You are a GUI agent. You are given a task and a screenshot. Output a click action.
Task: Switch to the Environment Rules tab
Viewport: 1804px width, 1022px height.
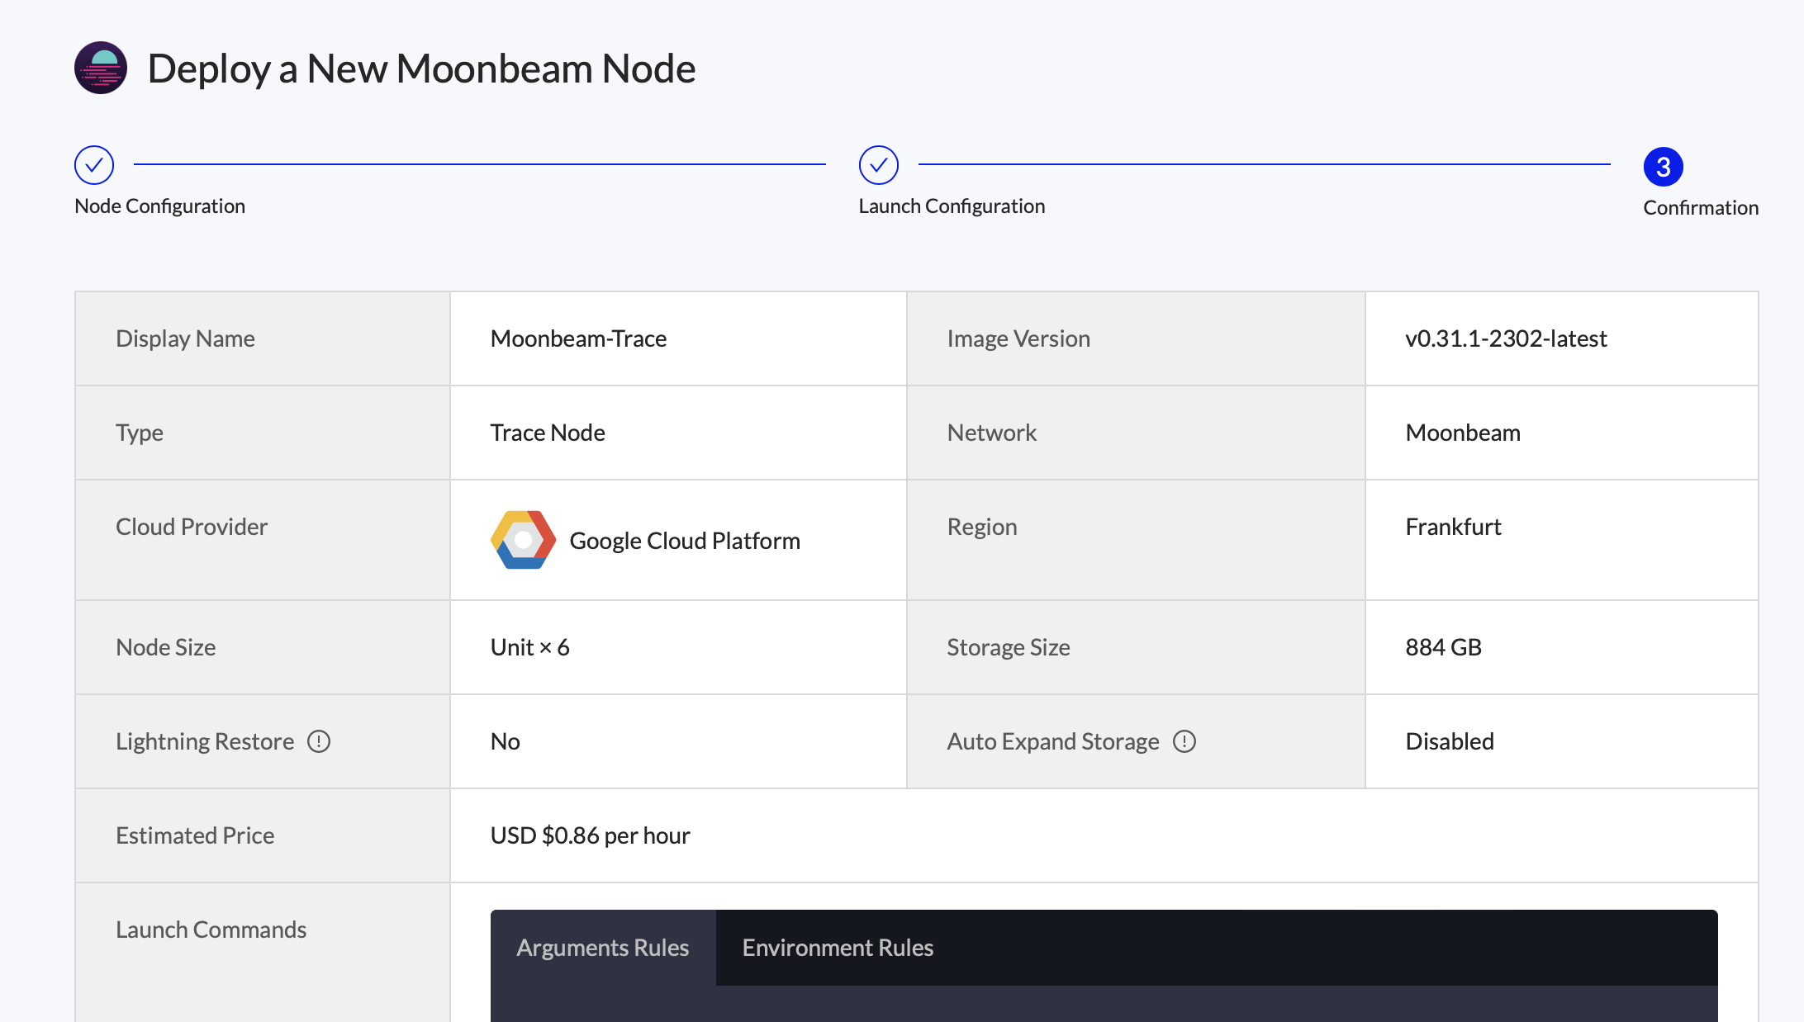837,948
